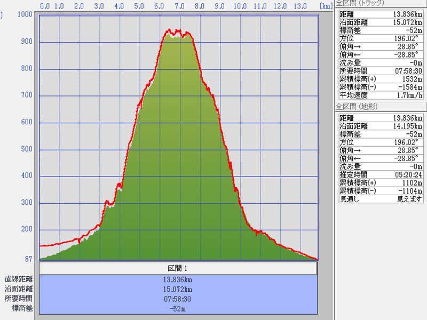Click the 1000 label on elevation axis
The image size is (427, 320).
click(25, 14)
